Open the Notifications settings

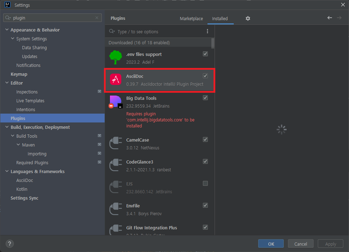pos(28,65)
